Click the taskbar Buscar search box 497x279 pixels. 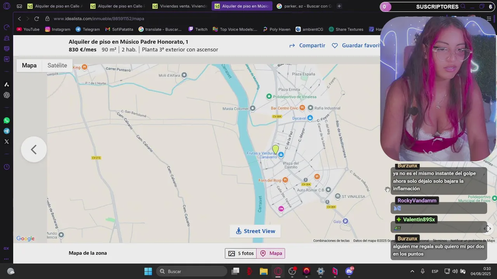(192, 271)
